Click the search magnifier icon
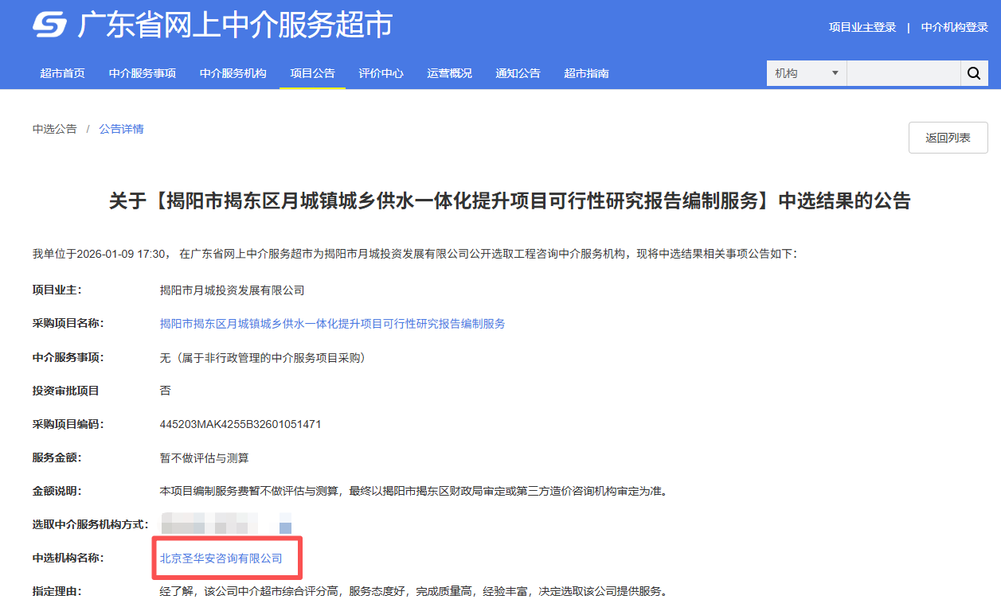The image size is (1001, 611). coord(974,72)
